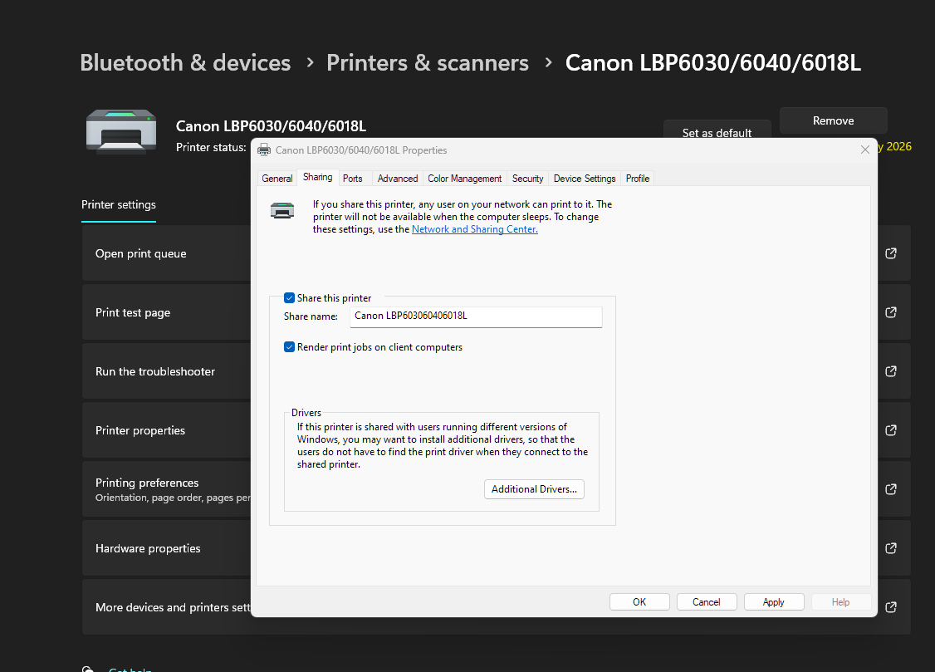Screen dimensions: 935x672
Task: Click the Additional Drivers button
Action: point(534,489)
